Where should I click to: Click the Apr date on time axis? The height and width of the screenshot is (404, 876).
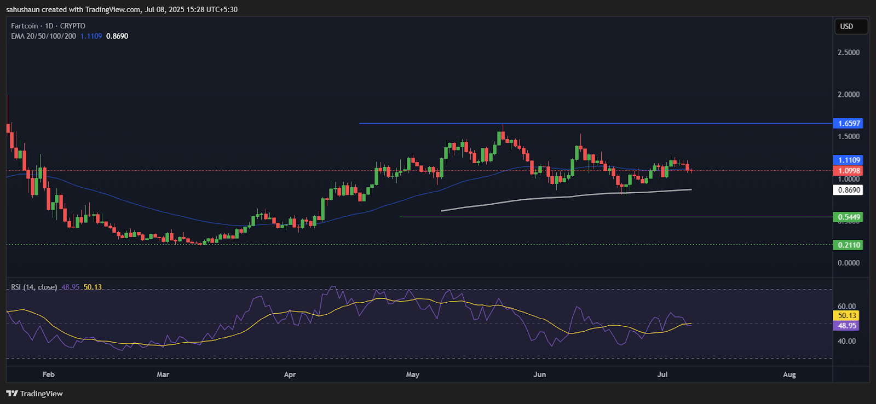[290, 374]
